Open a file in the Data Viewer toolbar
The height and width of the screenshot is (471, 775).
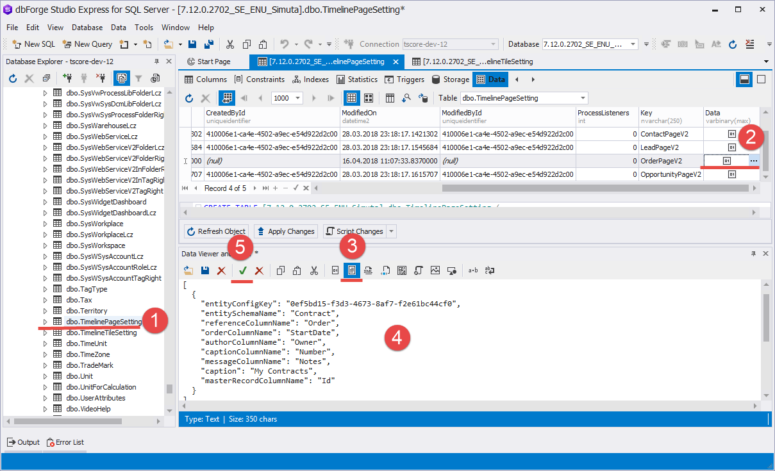click(188, 270)
